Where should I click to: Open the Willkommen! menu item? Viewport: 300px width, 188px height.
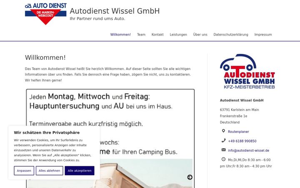120,35
